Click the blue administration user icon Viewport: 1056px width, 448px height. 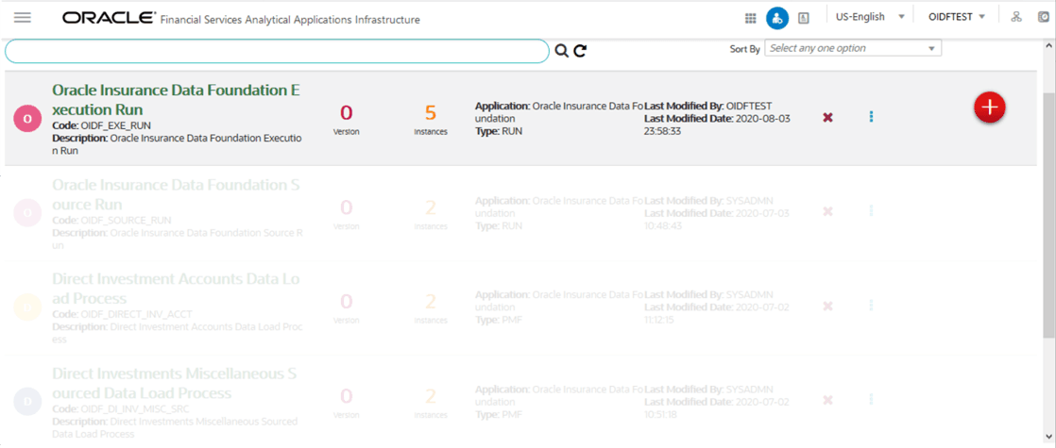coord(776,18)
